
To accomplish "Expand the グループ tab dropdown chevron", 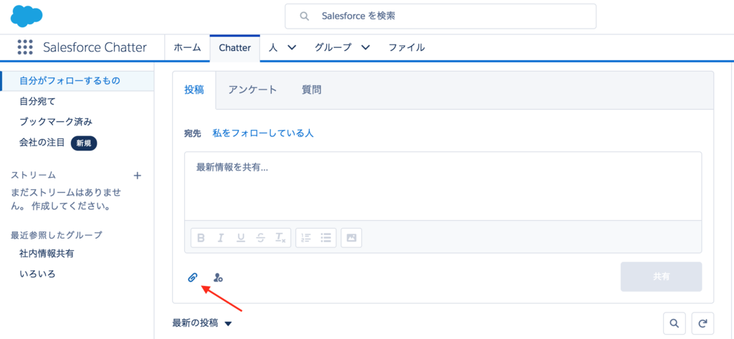I will tap(366, 47).
